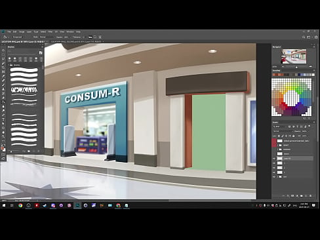This screenshot has height=240, width=320.
Task: Click the create new layer button
Action: tap(306, 196)
